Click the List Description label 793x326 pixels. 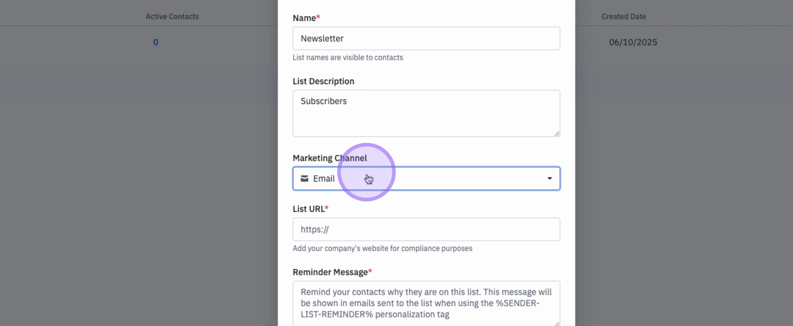323,81
